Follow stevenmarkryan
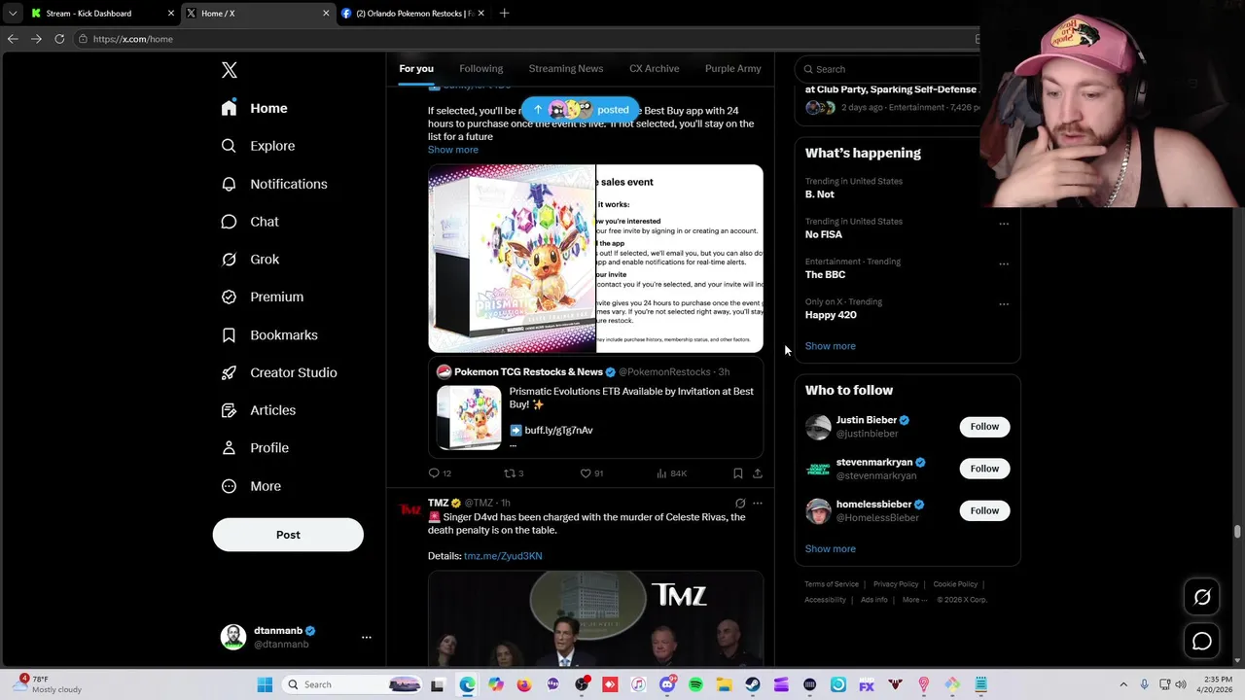1245x700 pixels. (x=984, y=469)
